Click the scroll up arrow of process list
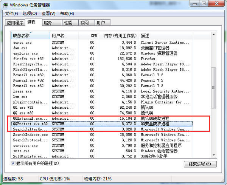227x185 pixels. pyautogui.click(x=214, y=35)
